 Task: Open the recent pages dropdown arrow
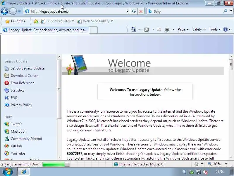click(19, 11)
